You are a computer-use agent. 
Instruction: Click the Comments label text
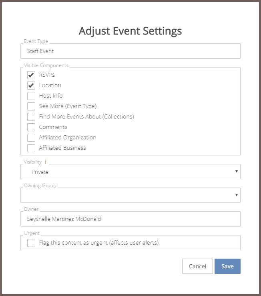pyautogui.click(x=53, y=127)
